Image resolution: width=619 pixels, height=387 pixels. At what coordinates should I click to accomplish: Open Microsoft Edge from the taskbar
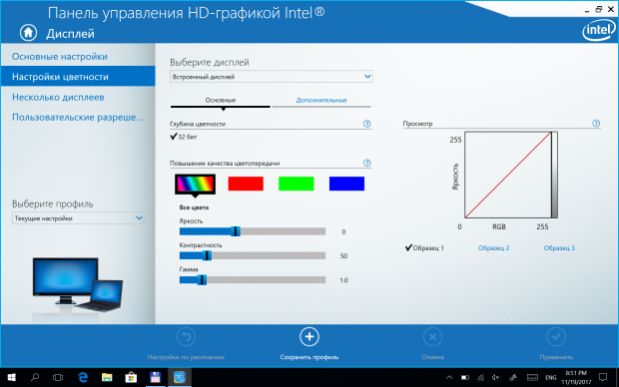click(x=83, y=378)
